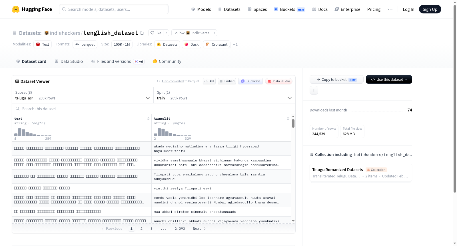Viewport: 457px width, 246px height.
Task: Show the +1 additional libraries
Action: click(235, 44)
